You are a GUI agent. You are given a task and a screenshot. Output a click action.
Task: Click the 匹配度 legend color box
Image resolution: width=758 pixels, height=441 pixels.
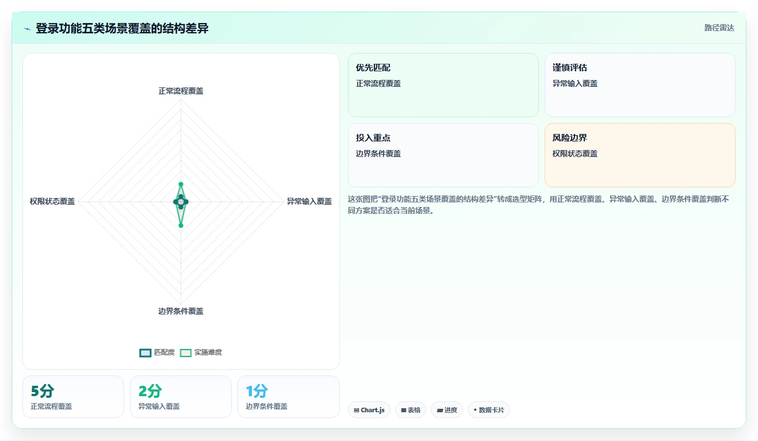pos(145,352)
